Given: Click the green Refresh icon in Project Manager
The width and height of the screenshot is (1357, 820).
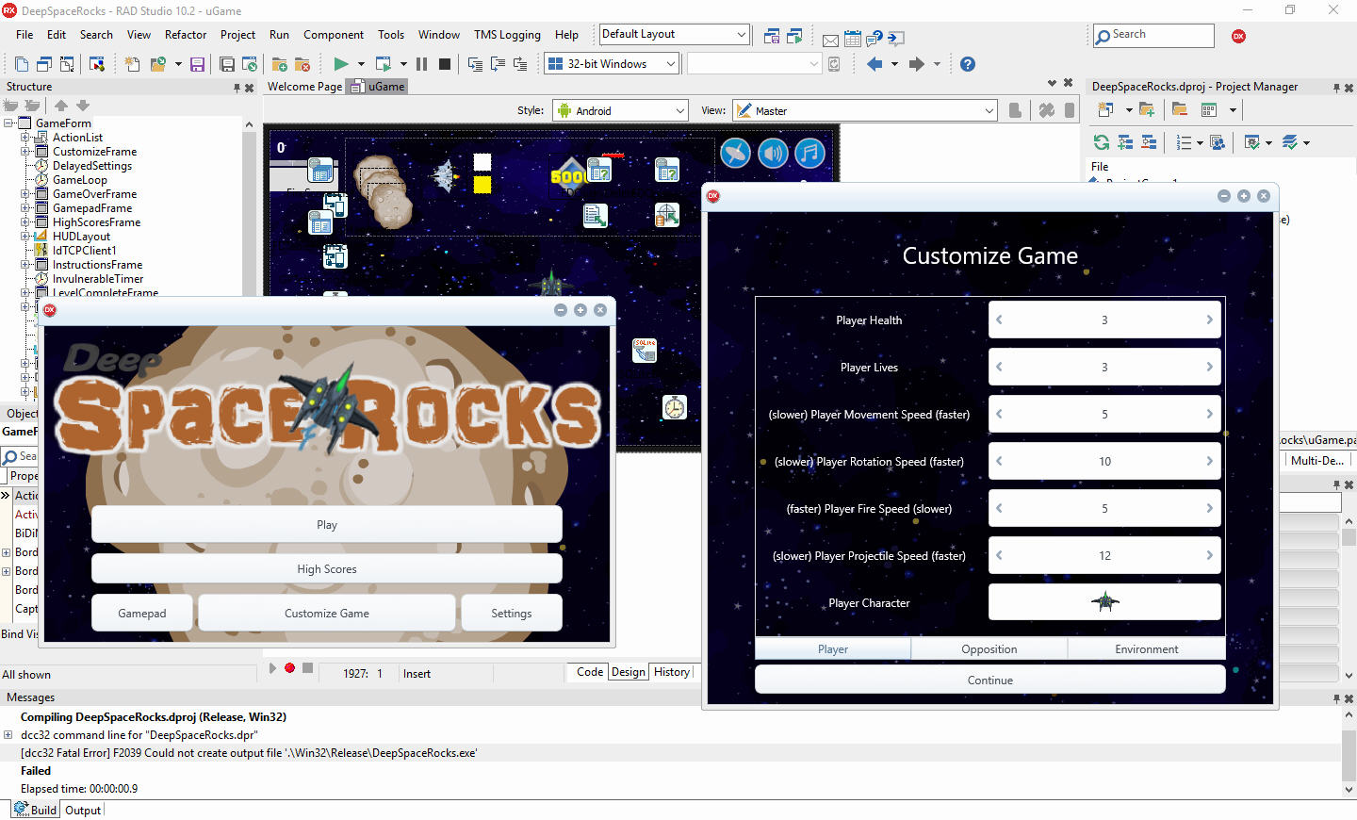Looking at the screenshot, I should pos(1101,142).
